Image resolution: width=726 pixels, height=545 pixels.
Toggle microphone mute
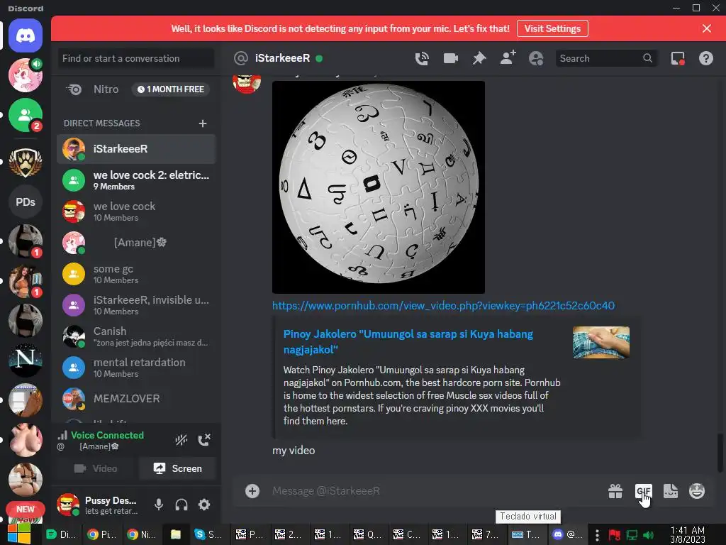(159, 505)
